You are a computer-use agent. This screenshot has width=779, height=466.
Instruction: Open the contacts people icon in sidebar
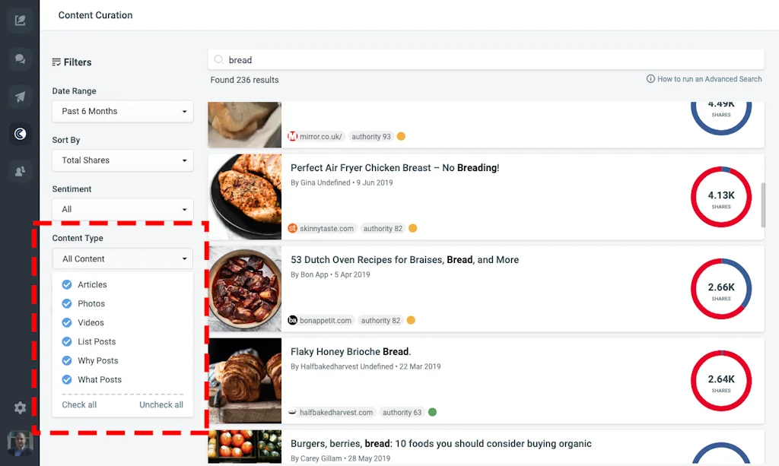(x=20, y=172)
